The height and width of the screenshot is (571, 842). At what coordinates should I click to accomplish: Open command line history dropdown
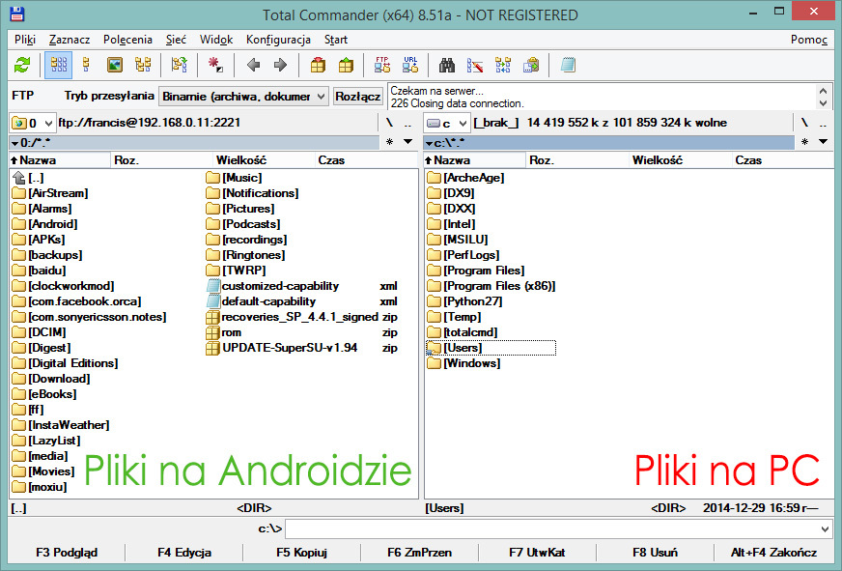click(826, 529)
